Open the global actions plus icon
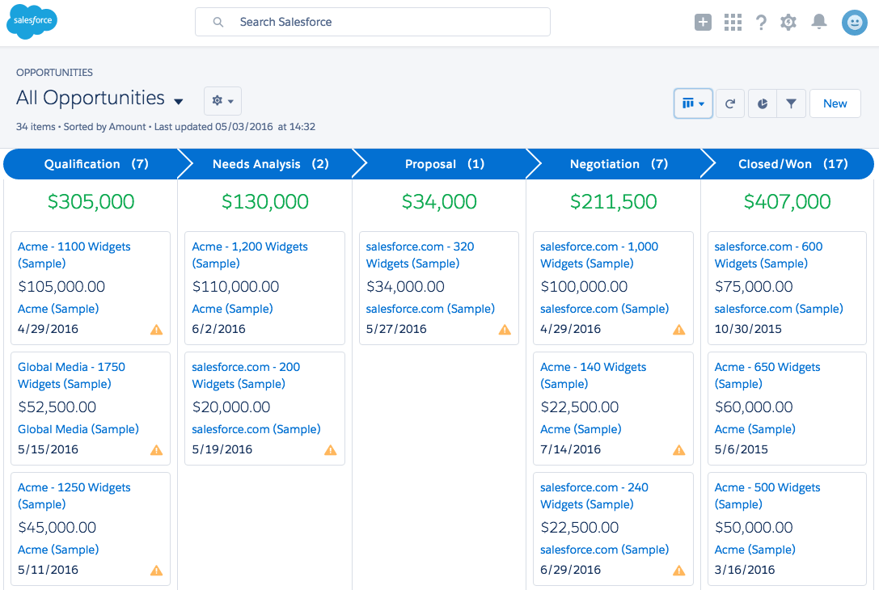 coord(703,22)
